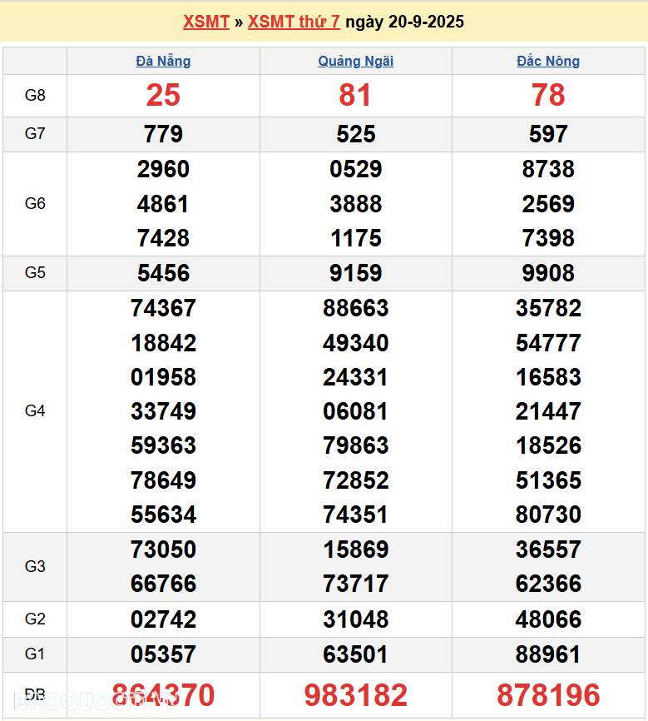Click the G1 number 05357
The height and width of the screenshot is (721, 648).
[163, 654]
